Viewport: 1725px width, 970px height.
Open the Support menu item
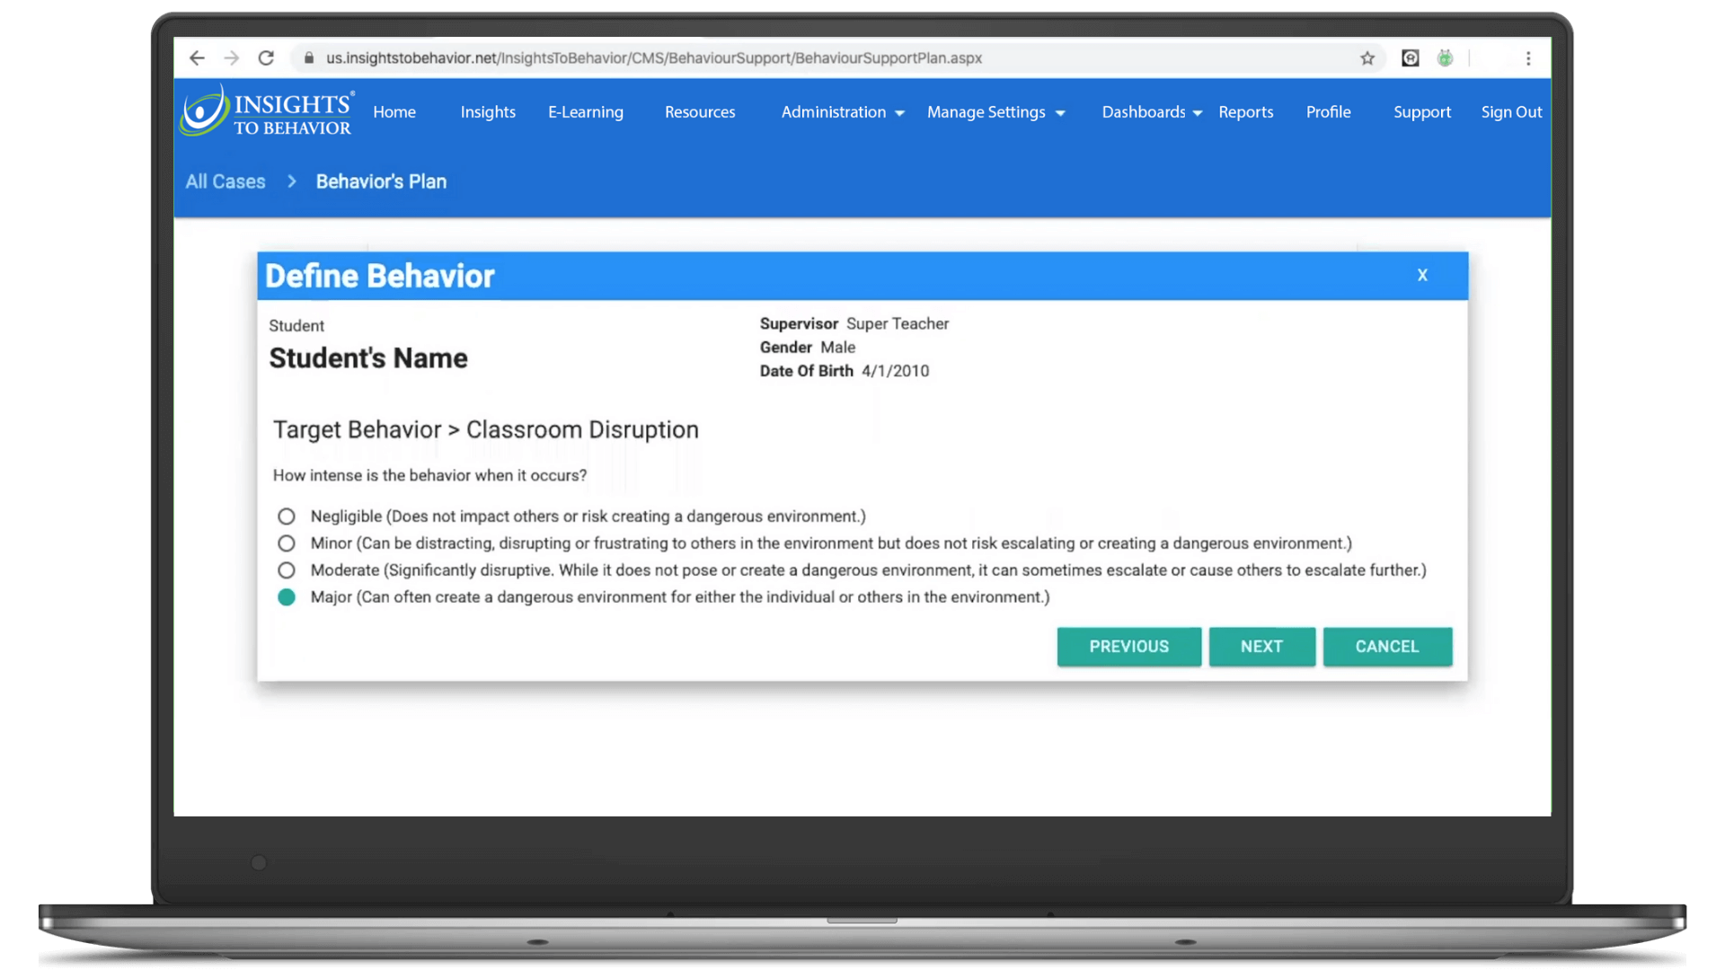tap(1422, 112)
